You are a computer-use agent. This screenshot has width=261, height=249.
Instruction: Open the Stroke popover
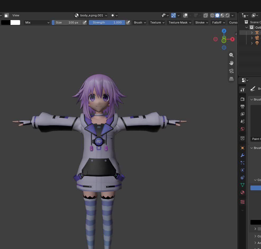[202, 22]
